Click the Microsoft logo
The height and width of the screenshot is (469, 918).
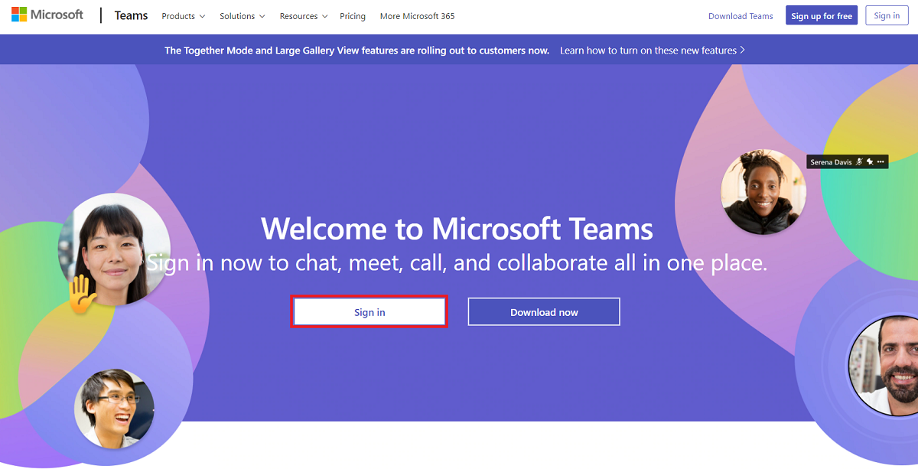pyautogui.click(x=47, y=15)
